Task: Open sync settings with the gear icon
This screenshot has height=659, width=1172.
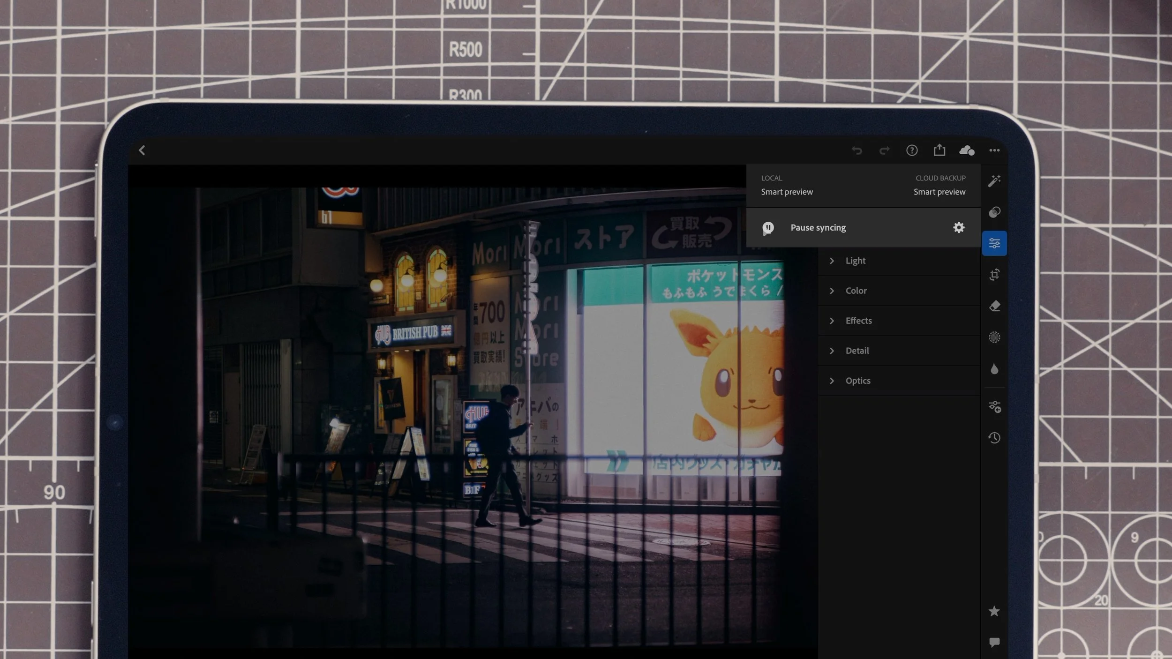Action: (959, 228)
